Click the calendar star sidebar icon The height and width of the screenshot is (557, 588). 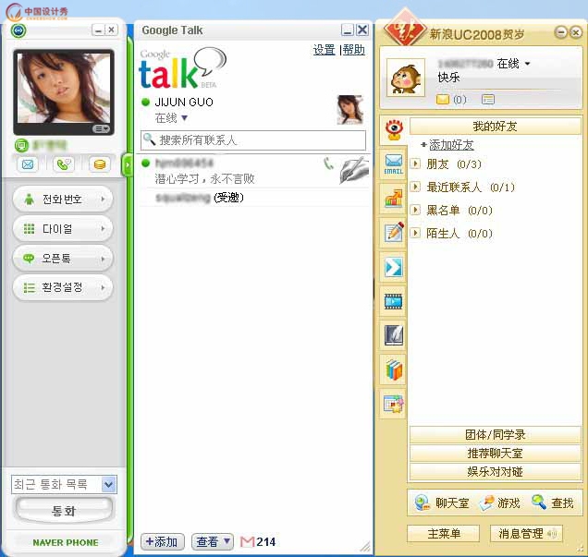393,404
